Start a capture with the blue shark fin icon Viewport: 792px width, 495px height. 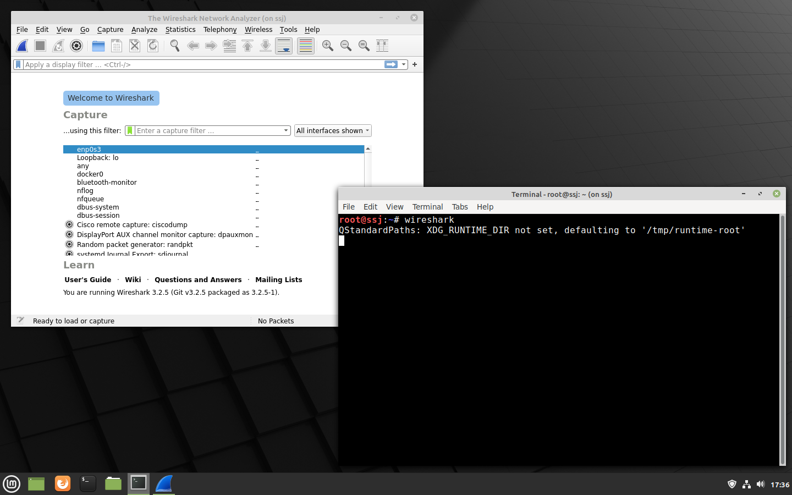[21, 46]
